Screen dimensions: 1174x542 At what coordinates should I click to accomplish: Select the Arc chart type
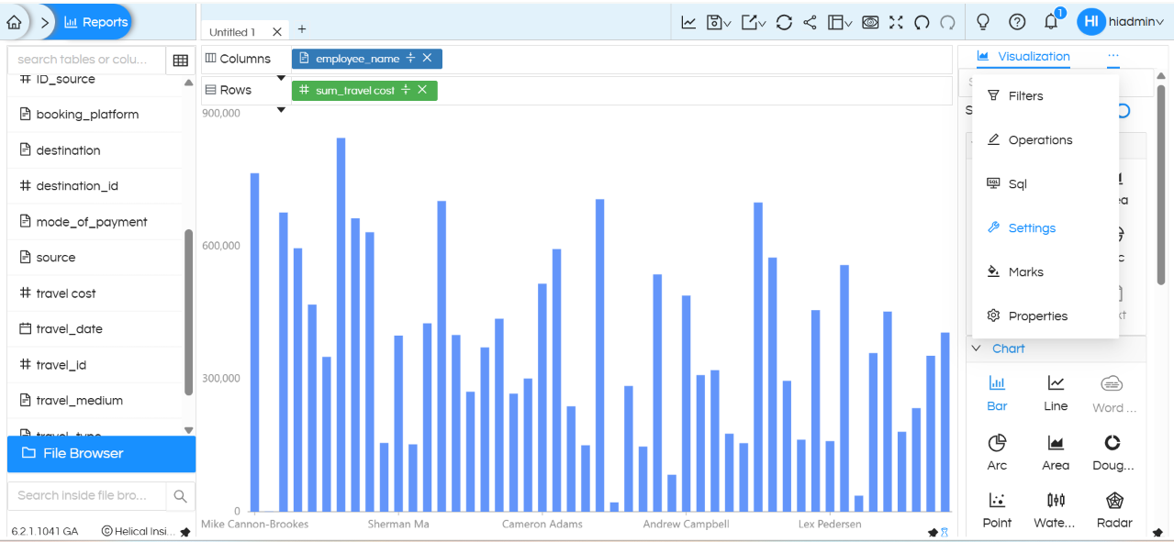click(997, 453)
